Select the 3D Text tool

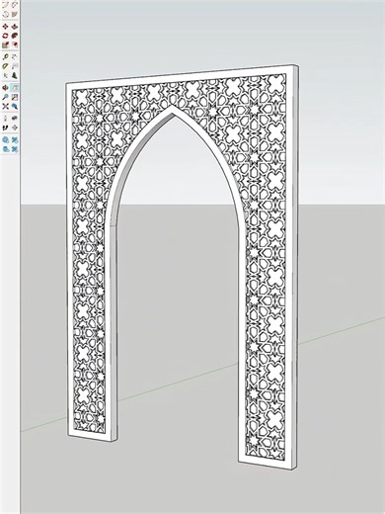pos(15,75)
